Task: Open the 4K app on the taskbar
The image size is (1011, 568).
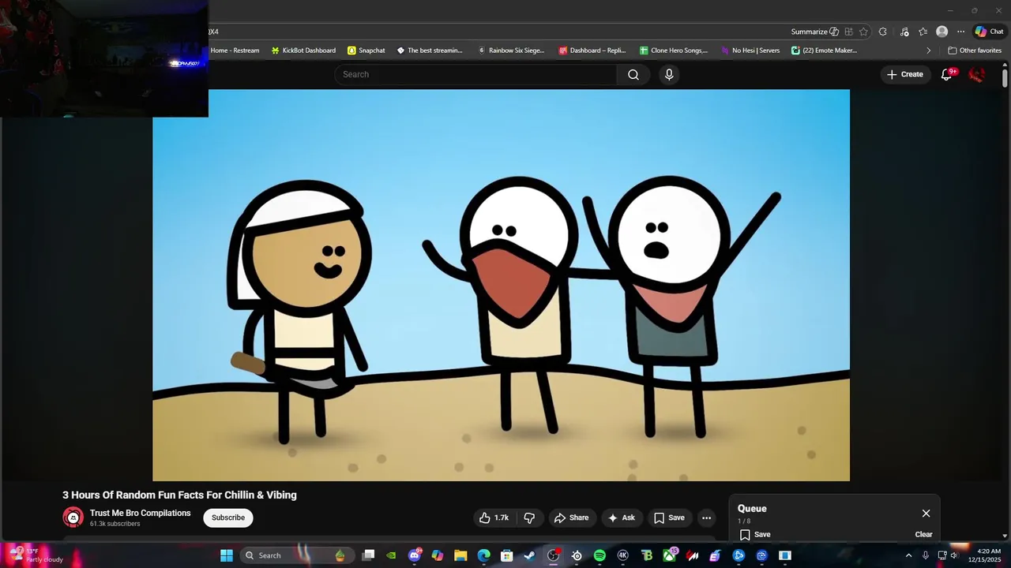Action: click(x=622, y=555)
